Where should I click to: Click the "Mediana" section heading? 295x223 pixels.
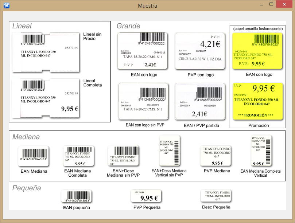click(26, 137)
